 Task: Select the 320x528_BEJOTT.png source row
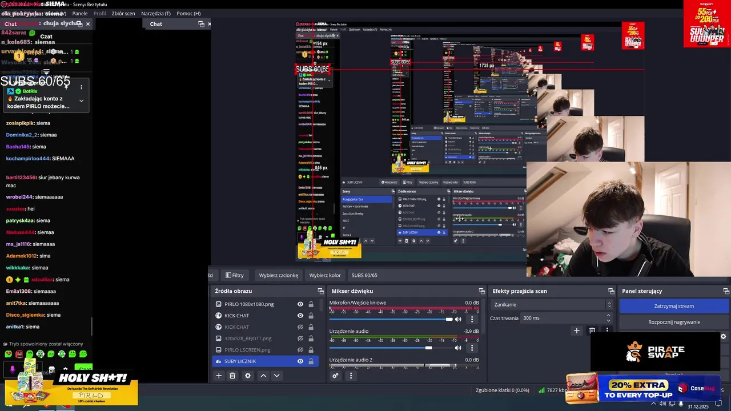tap(264, 339)
